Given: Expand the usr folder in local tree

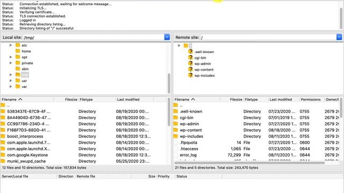Looking at the screenshot, I should tap(11, 81).
